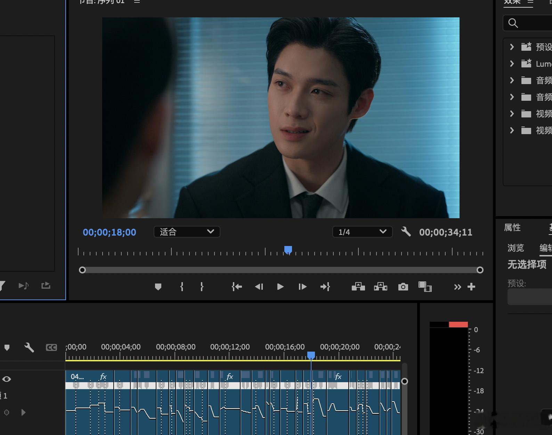Go to next keyframe arrow on track

pyautogui.click(x=23, y=412)
